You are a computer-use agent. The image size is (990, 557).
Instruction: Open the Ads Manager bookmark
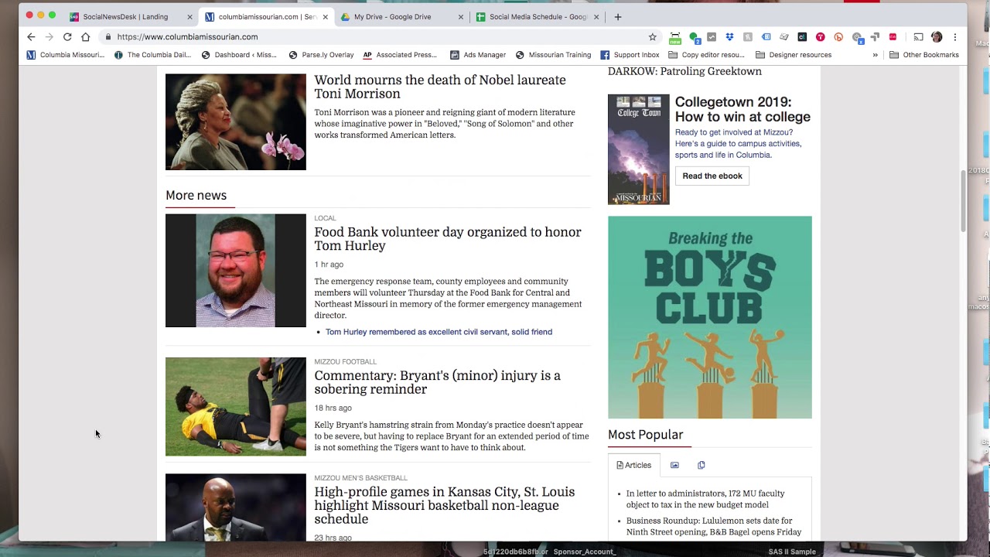[478, 55]
